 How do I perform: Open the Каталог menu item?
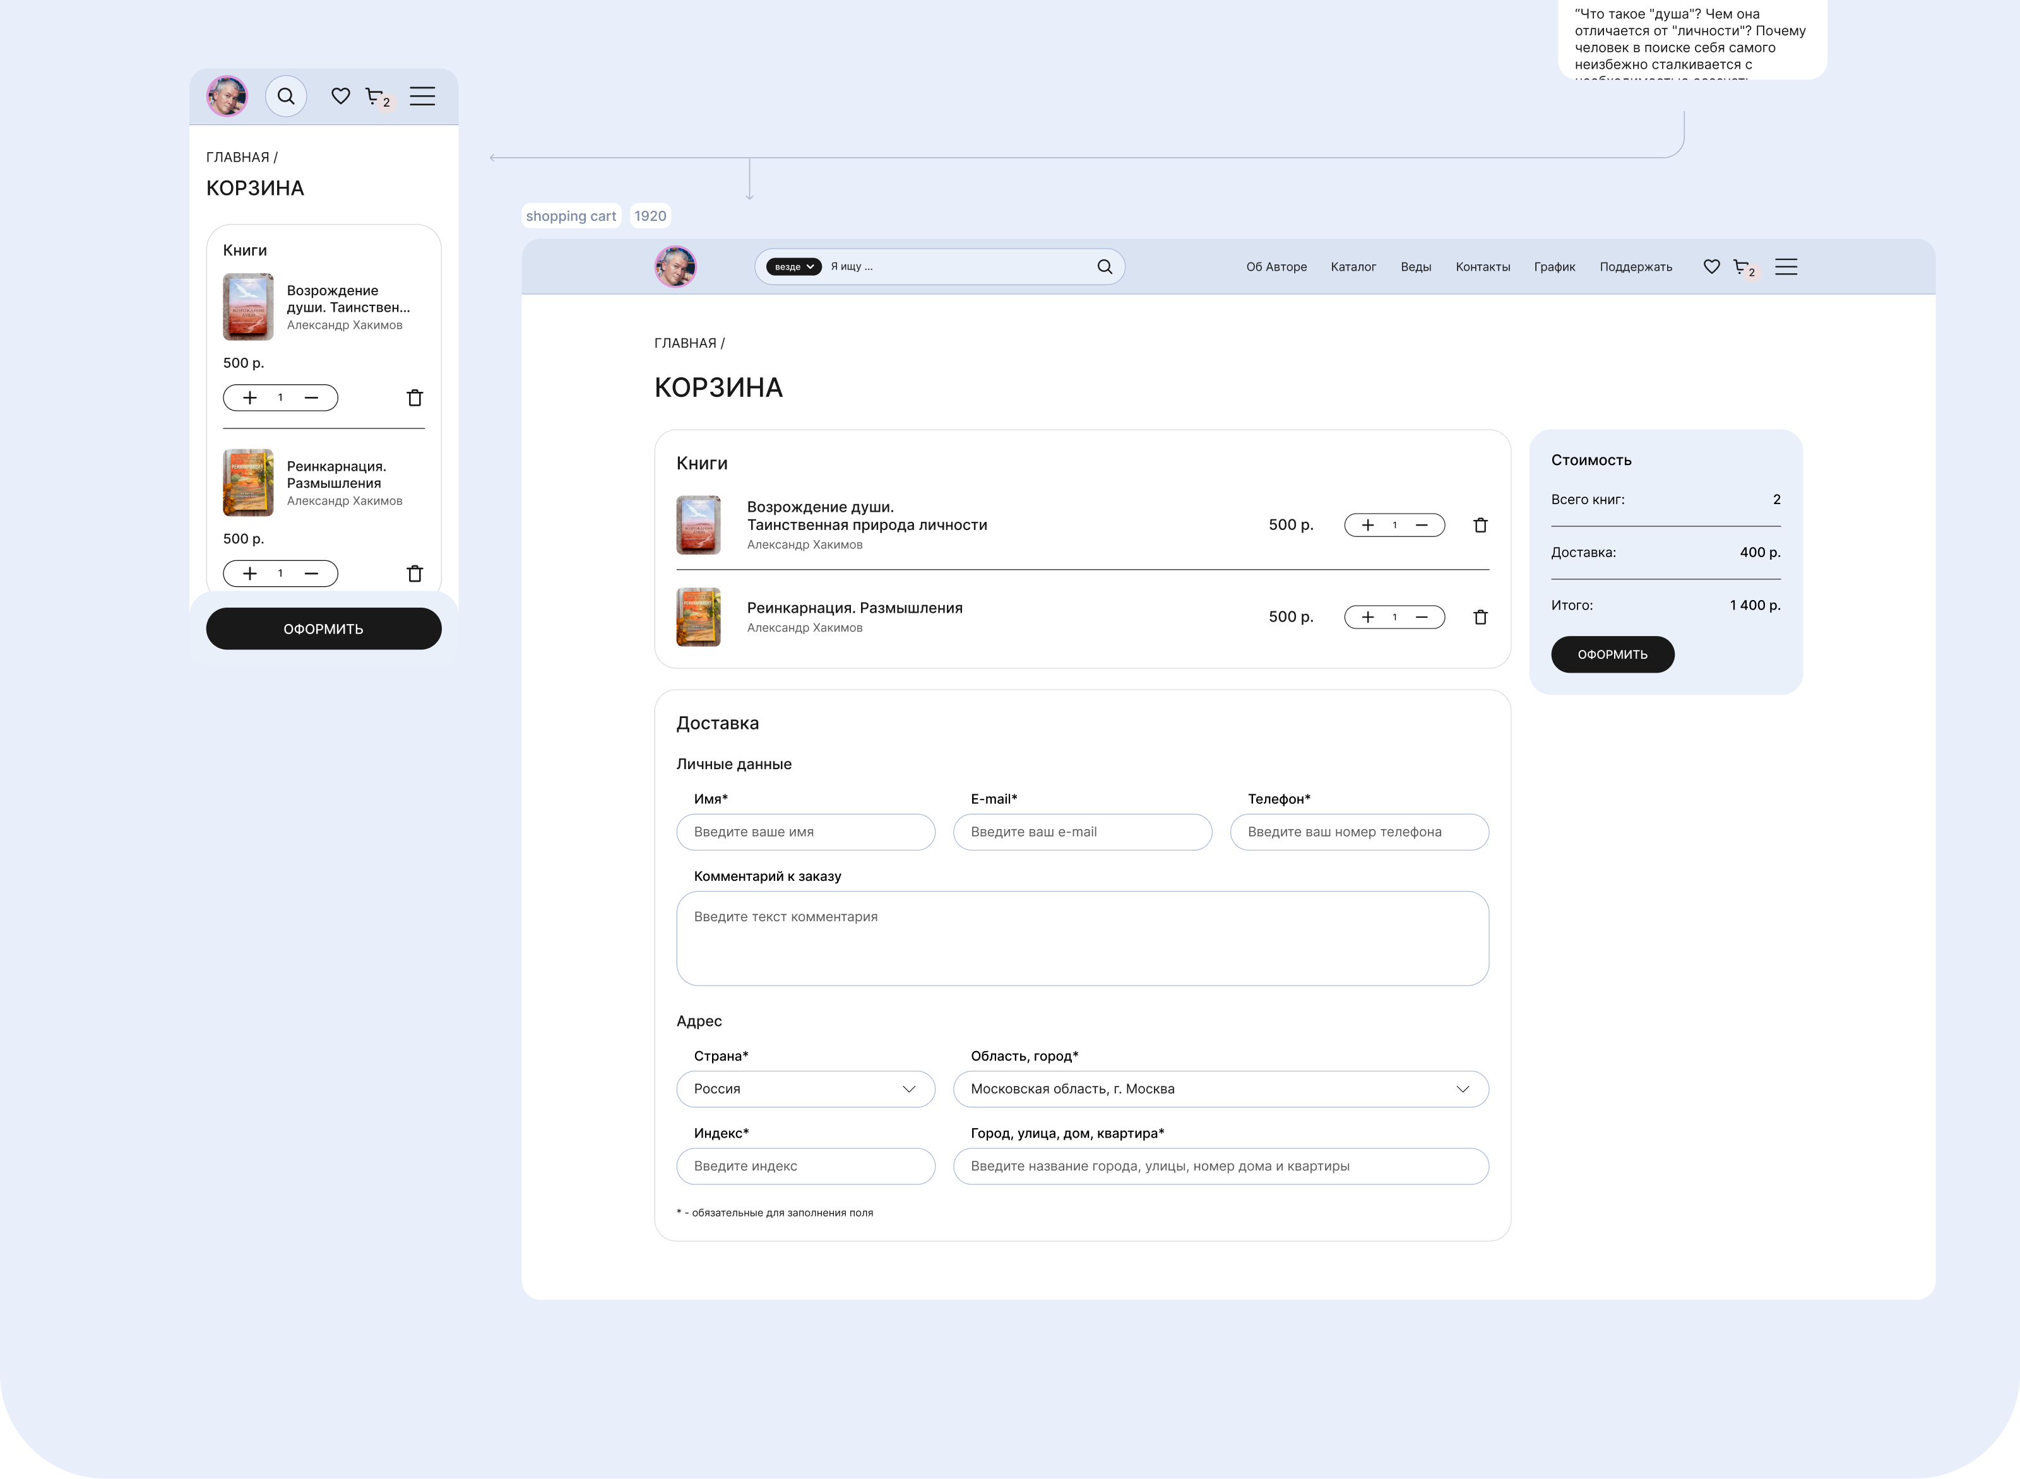[x=1353, y=267]
